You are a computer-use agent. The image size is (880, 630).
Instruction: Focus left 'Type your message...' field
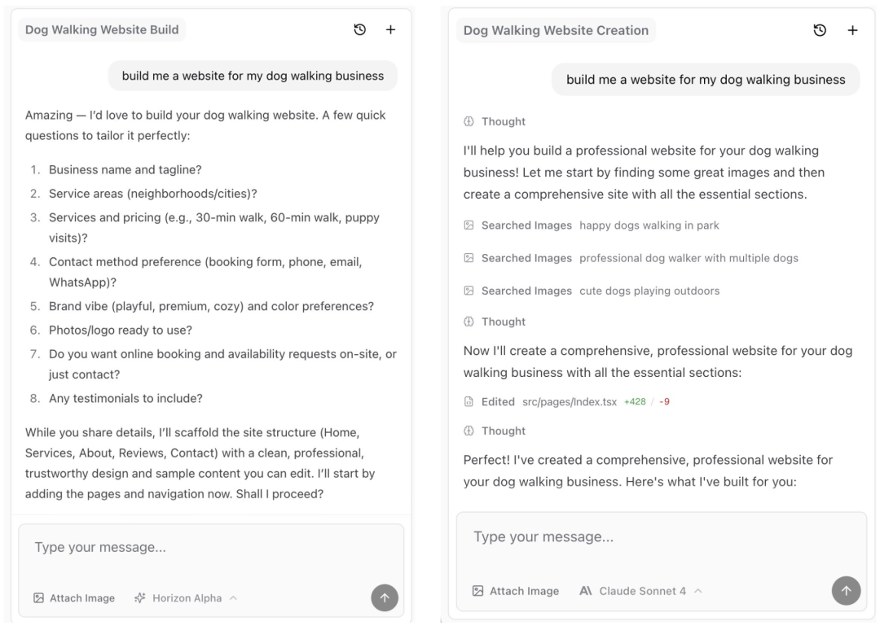tap(210, 548)
